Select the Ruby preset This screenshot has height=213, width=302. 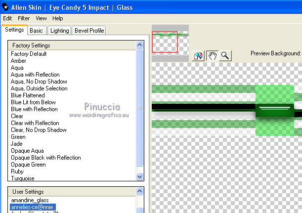pyautogui.click(x=17, y=171)
